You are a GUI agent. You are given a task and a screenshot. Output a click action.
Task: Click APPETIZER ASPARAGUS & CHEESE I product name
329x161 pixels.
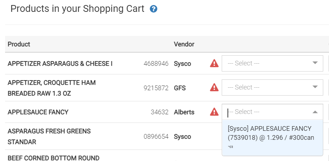(x=60, y=64)
